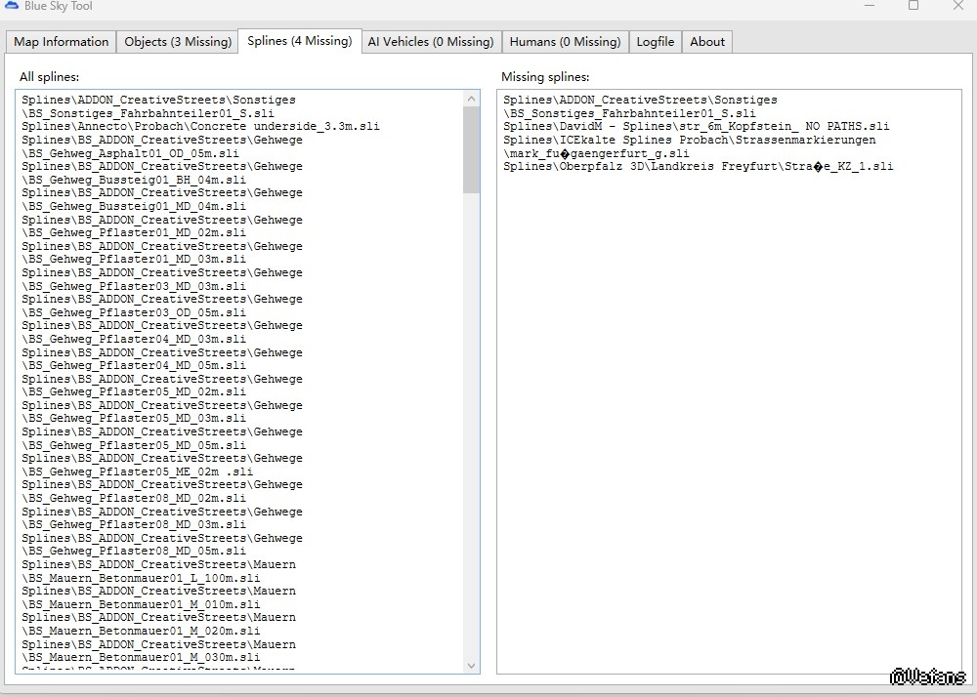The width and height of the screenshot is (977, 697).
Task: Click BS_Gehweg_Asphalt01_OD_05m.sli entry
Action: [x=130, y=153]
